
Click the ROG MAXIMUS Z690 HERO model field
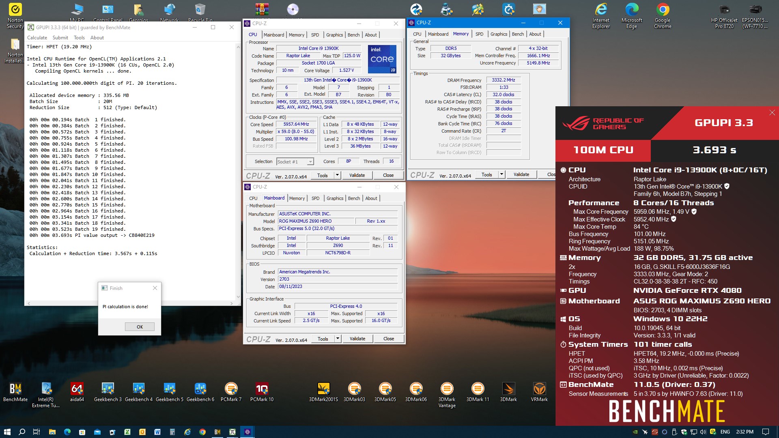click(x=316, y=221)
